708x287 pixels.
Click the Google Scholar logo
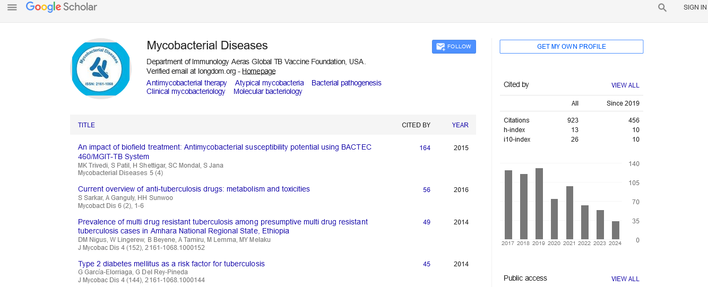(62, 7)
